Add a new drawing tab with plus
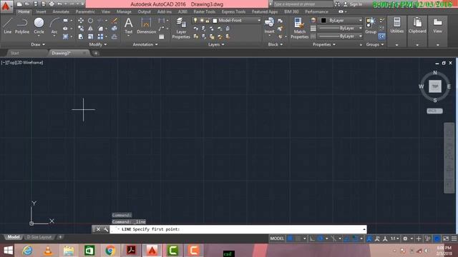The image size is (458, 257). coord(96,53)
